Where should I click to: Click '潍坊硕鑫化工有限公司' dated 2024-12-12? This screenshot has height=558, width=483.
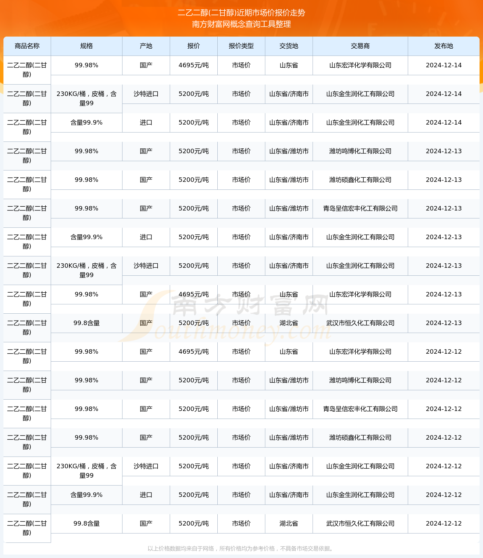point(361,438)
